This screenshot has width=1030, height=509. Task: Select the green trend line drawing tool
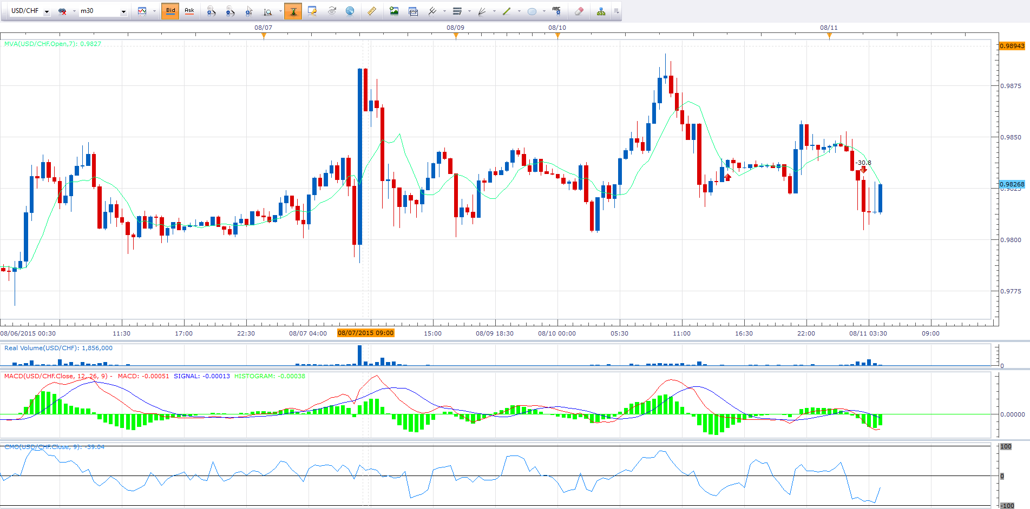point(507,11)
